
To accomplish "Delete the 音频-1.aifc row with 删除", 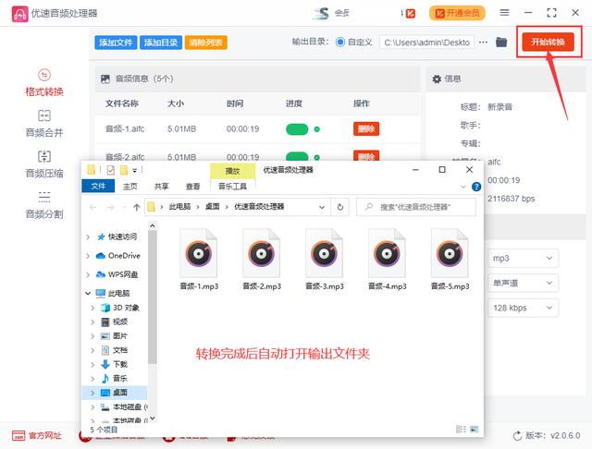I will (x=366, y=129).
